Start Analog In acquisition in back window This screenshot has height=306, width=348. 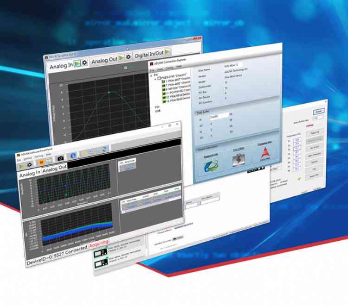77,63
